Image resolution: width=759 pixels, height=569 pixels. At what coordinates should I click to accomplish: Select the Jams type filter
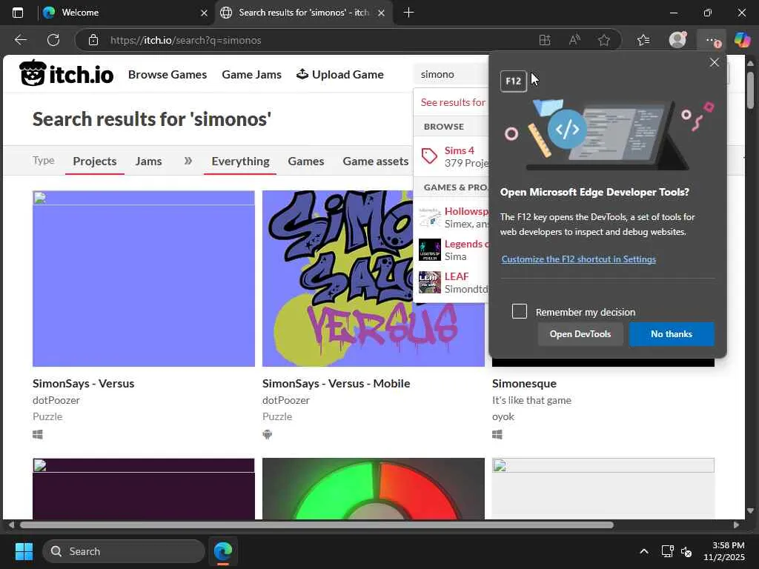[148, 161]
